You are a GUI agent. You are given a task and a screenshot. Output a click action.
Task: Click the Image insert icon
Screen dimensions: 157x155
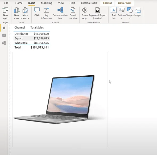pos(138,12)
